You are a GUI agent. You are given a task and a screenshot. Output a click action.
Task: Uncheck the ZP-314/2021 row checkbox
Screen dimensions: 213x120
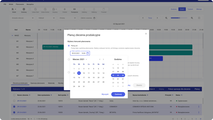coord(14,112)
